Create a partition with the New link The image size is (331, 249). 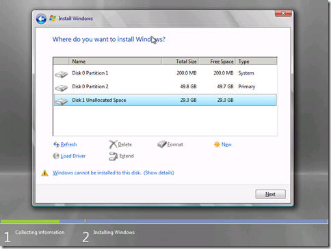(226, 144)
